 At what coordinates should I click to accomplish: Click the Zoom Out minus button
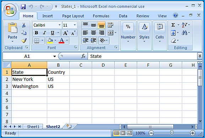[x=151, y=133]
